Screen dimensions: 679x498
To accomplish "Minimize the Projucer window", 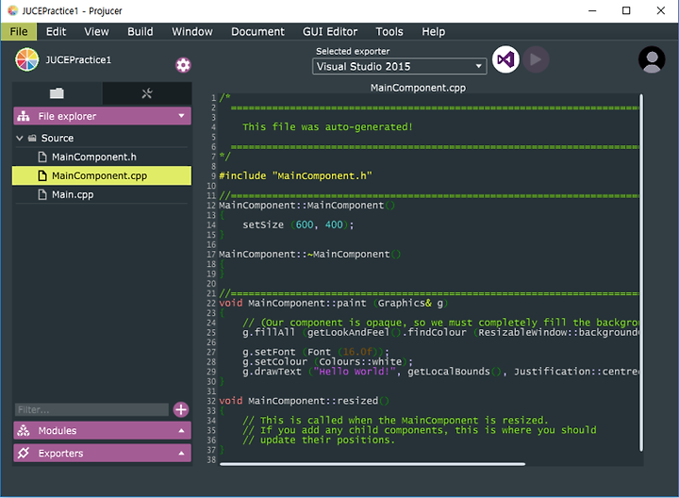I will [x=592, y=10].
